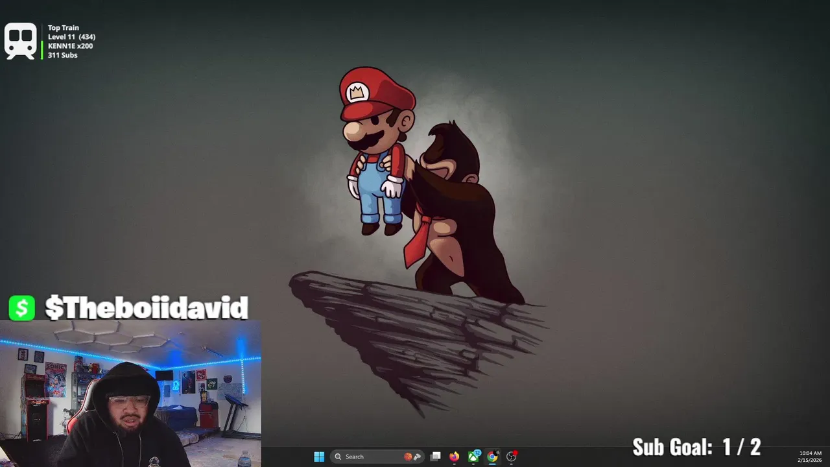Click the KENN1E x200 text

pos(70,46)
